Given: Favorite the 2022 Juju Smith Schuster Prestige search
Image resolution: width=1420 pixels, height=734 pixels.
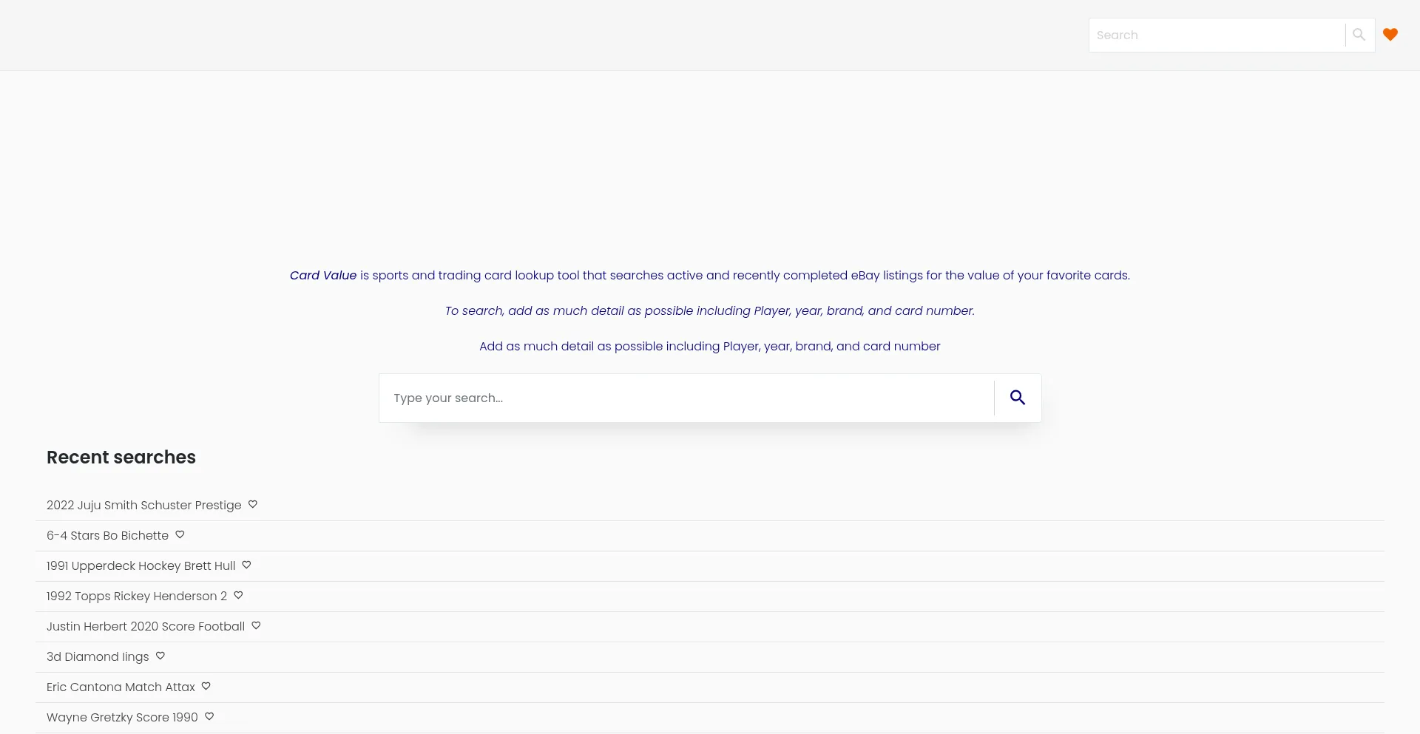Looking at the screenshot, I should 253,504.
